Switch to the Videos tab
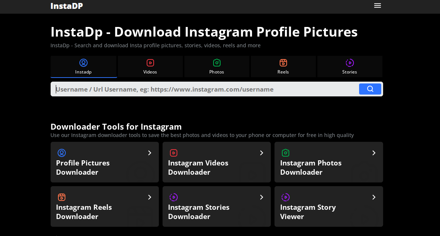The height and width of the screenshot is (236, 440). (x=150, y=66)
